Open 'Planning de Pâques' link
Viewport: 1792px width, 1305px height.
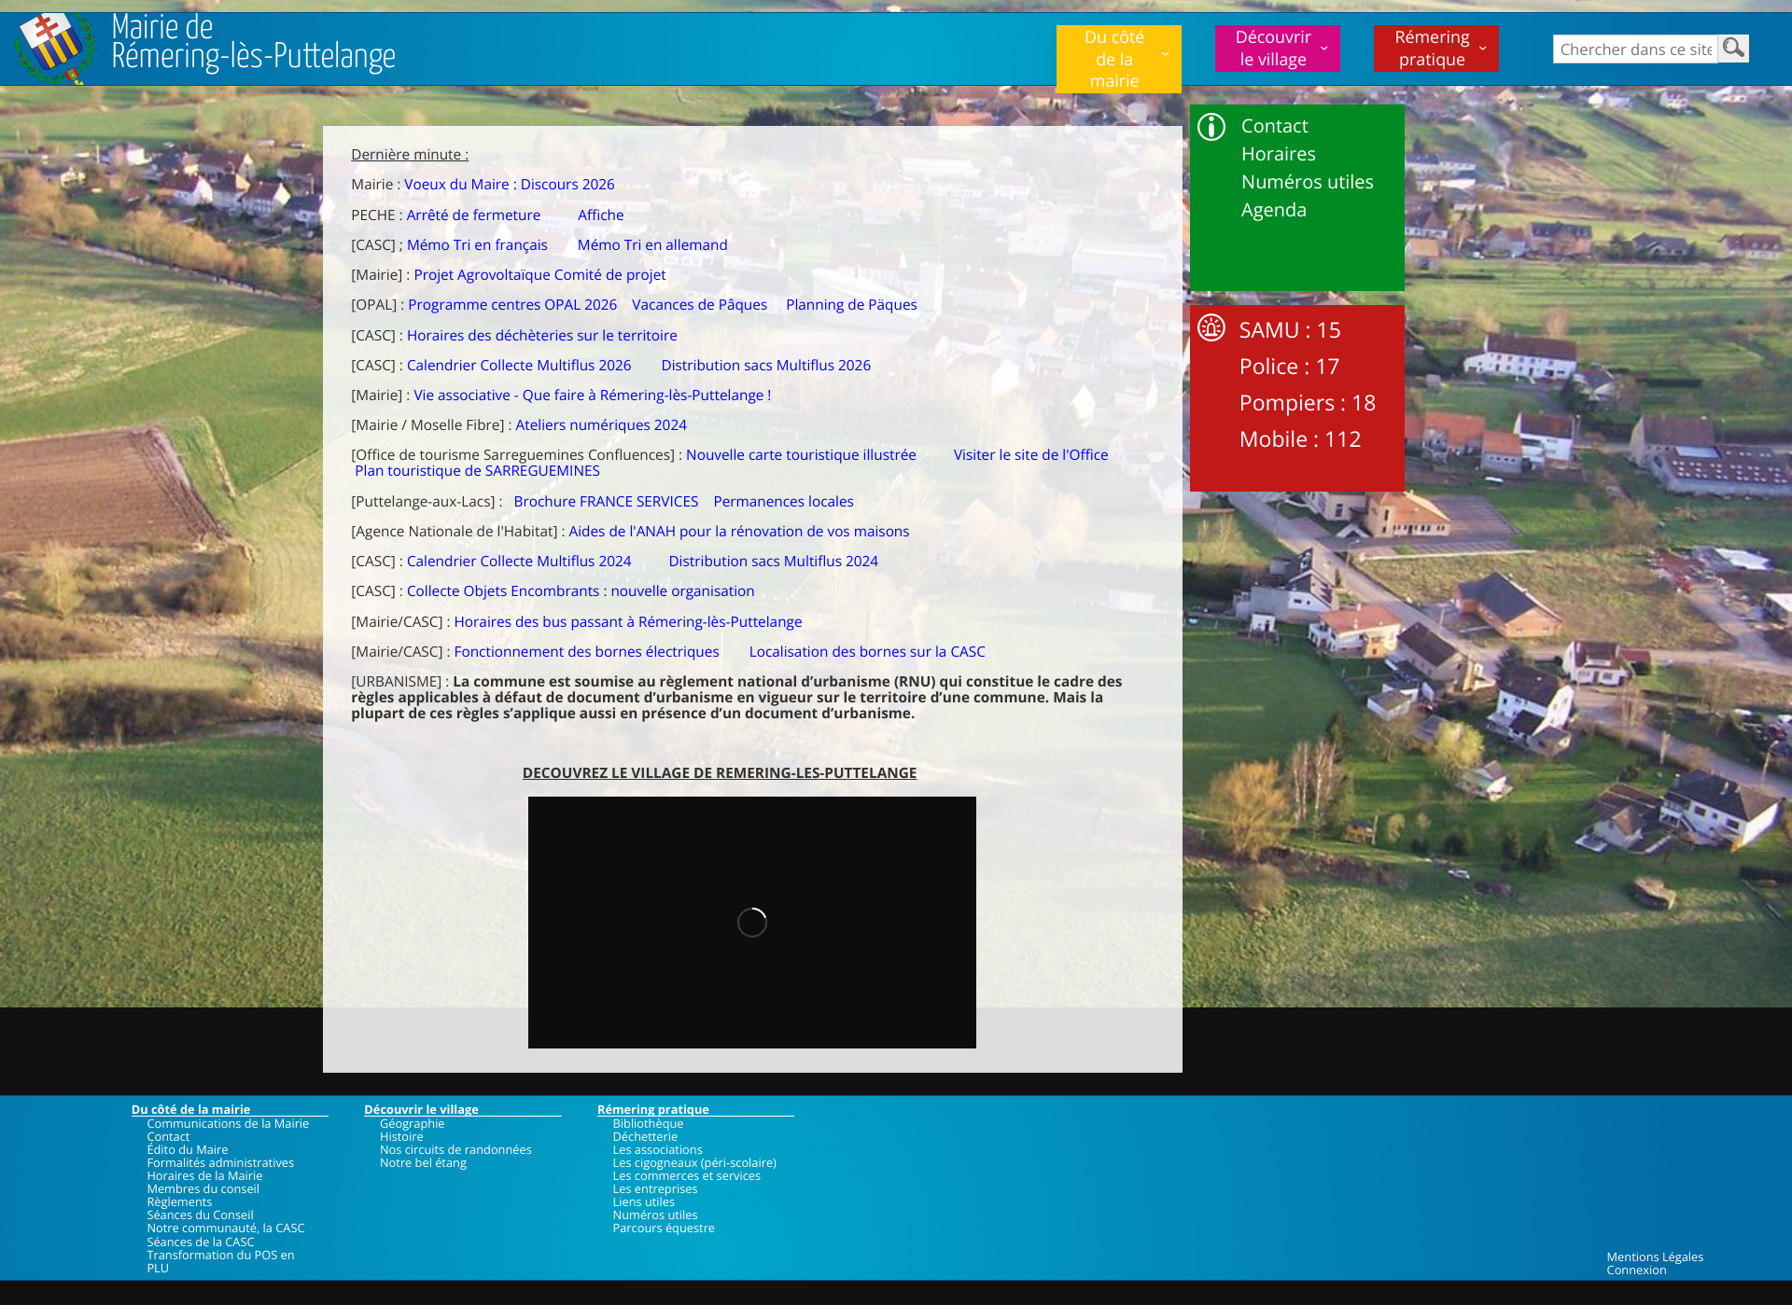(x=851, y=305)
